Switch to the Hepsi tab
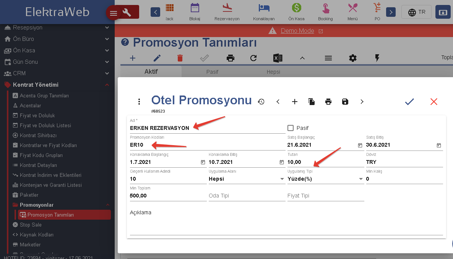Image resolution: width=453 pixels, height=259 pixels. [273, 72]
